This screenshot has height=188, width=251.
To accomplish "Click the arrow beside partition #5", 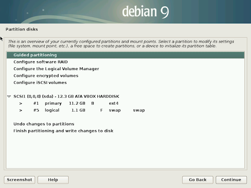I will 21,110.
